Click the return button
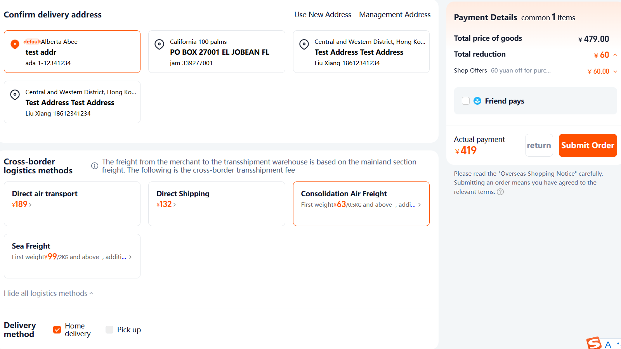This screenshot has width=621, height=349. point(539,145)
